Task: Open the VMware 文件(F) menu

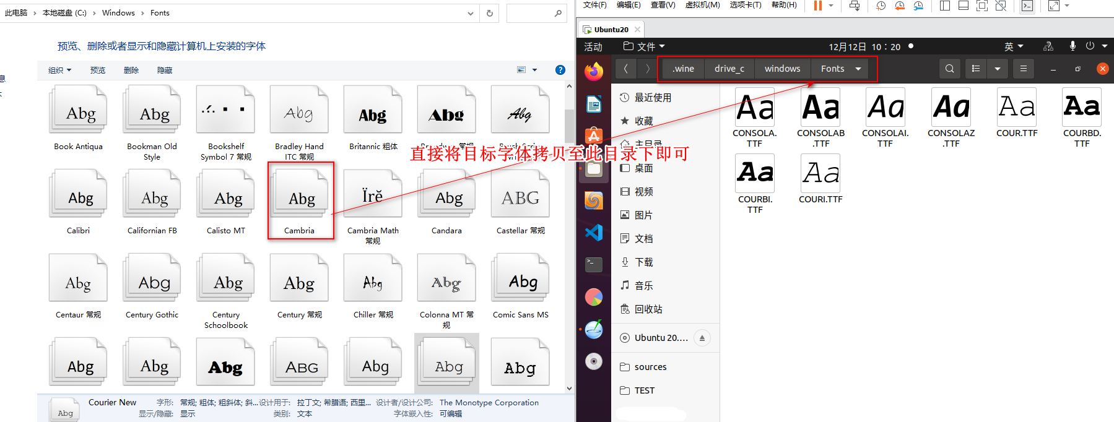Action: 595,5
